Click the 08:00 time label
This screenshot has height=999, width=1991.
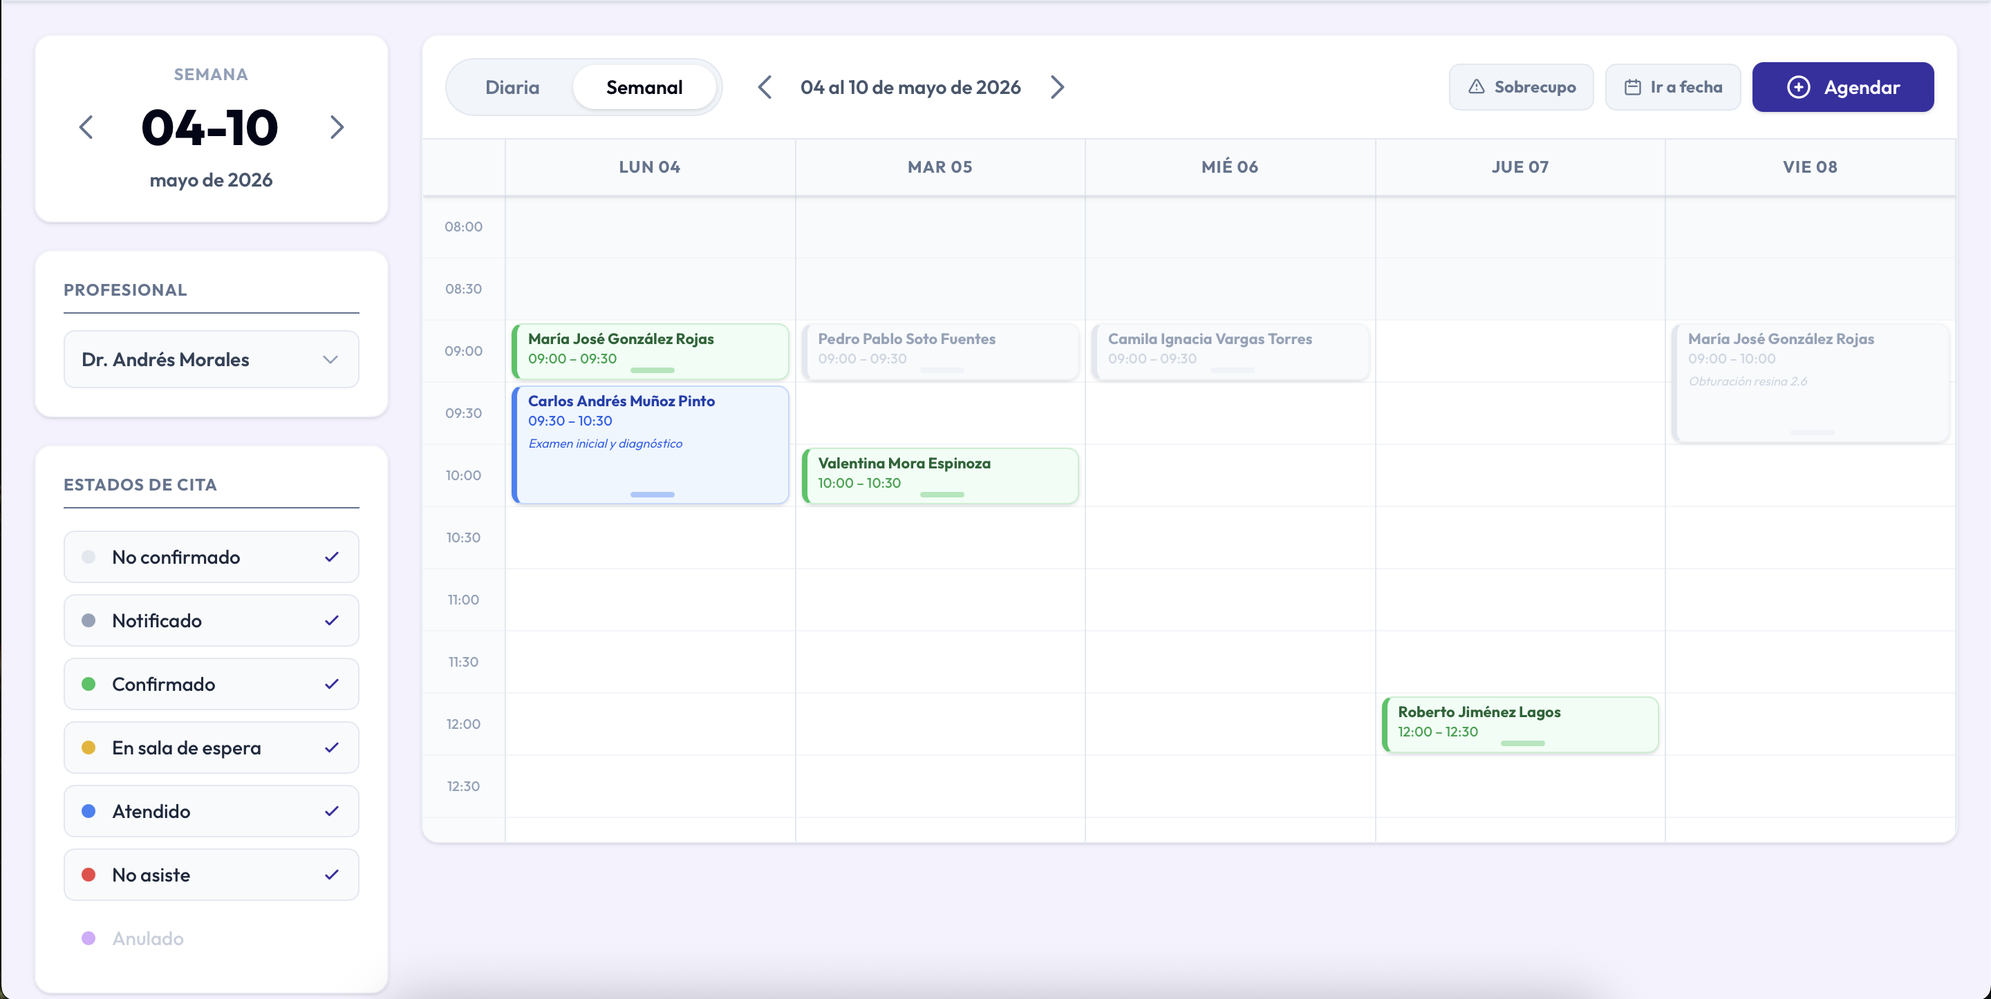tap(463, 227)
